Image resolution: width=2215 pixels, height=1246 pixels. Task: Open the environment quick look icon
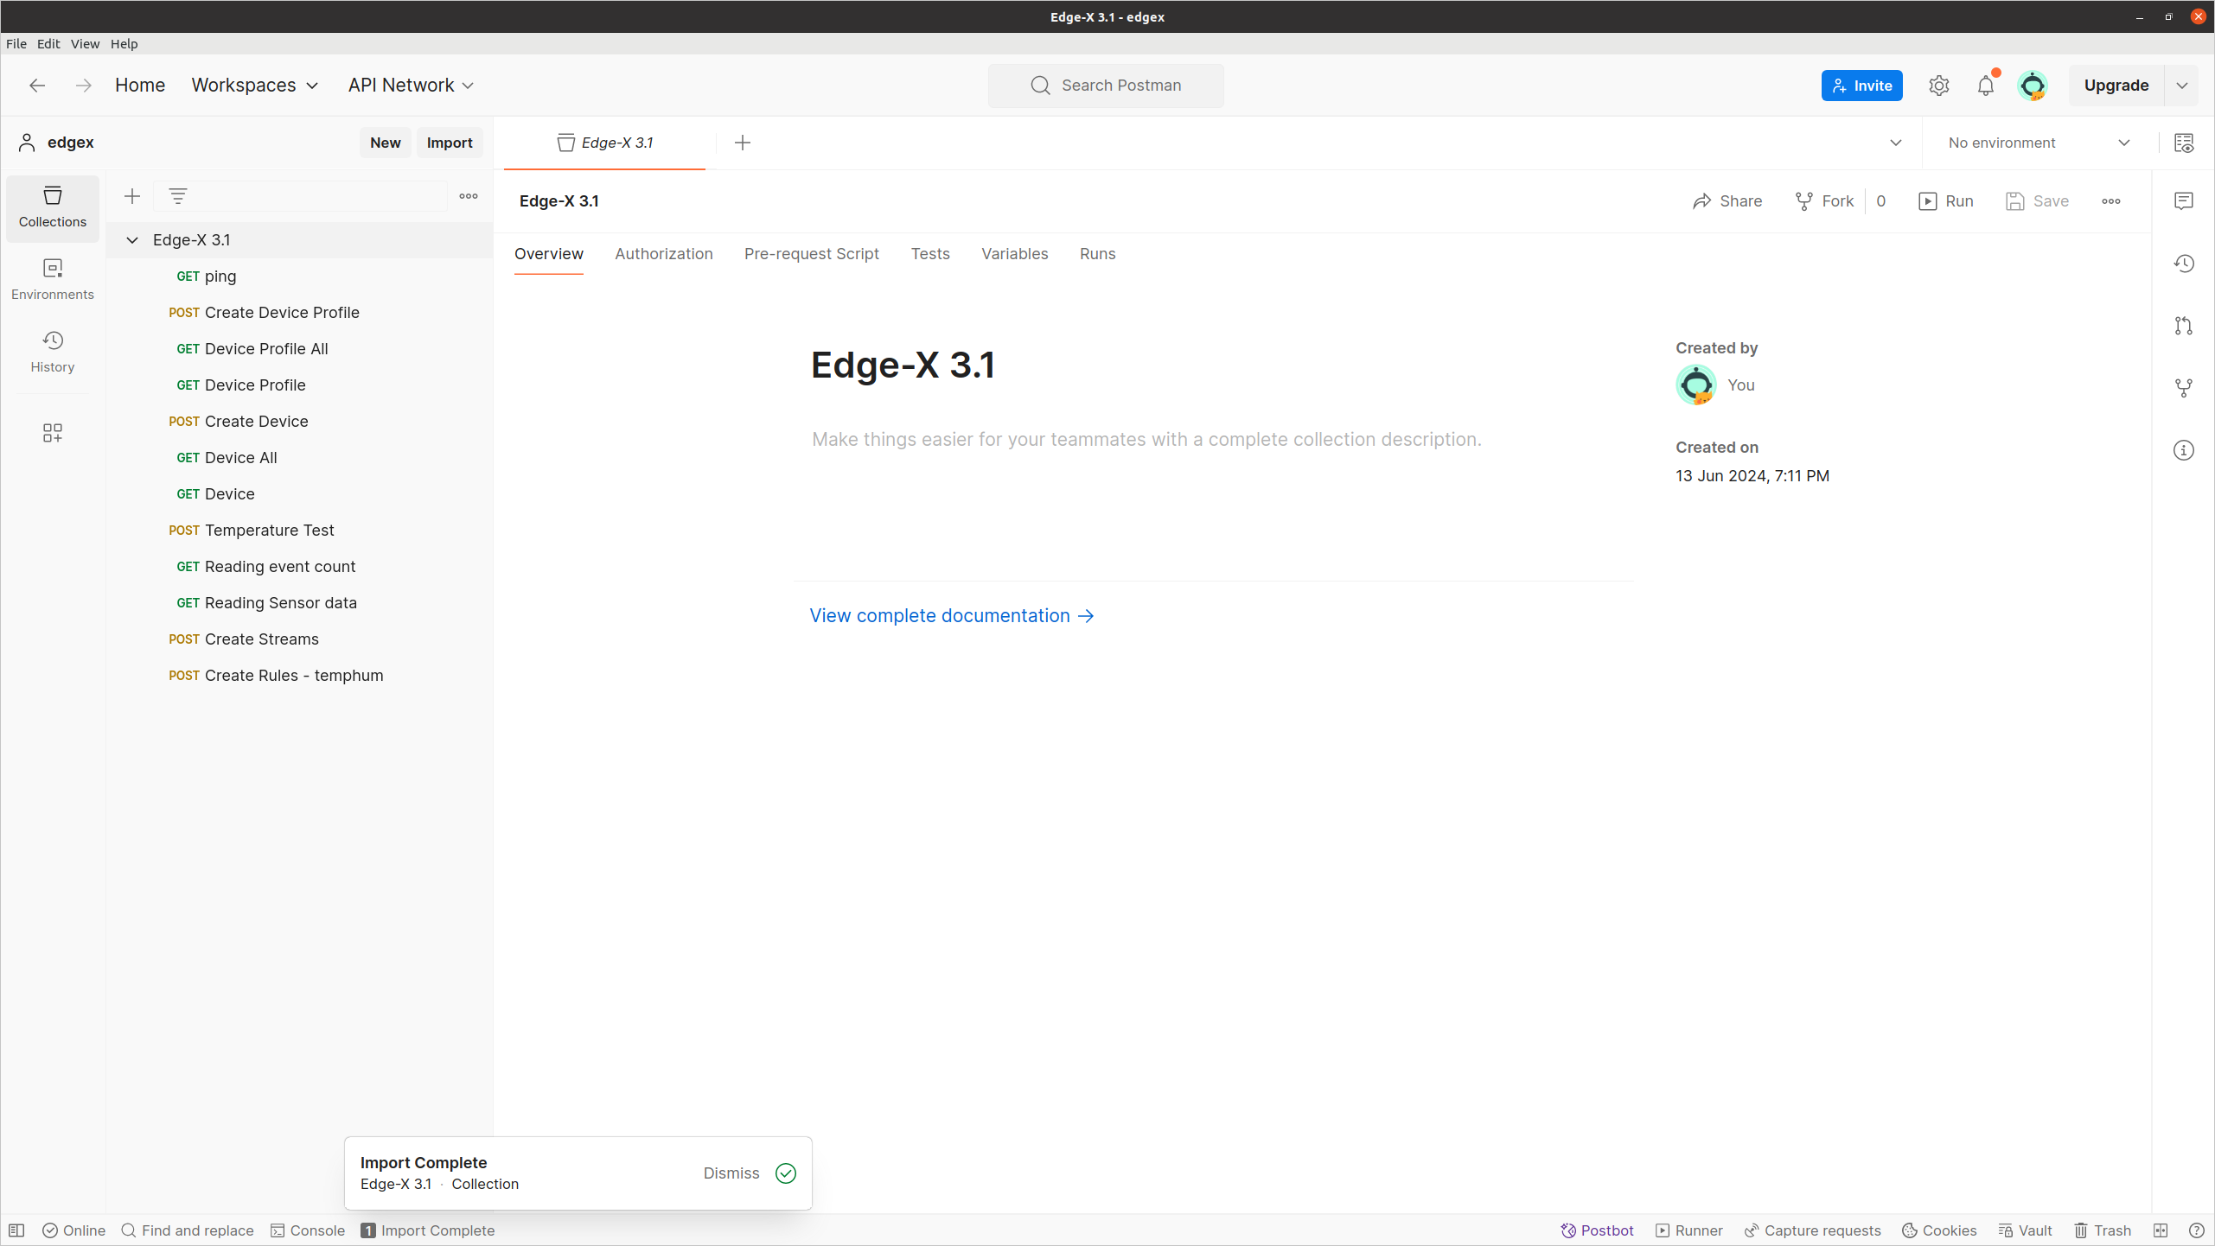pos(2184,143)
